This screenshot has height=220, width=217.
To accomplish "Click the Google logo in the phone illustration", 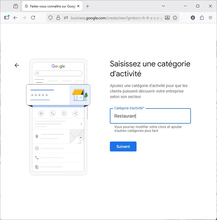I will [58, 66].
